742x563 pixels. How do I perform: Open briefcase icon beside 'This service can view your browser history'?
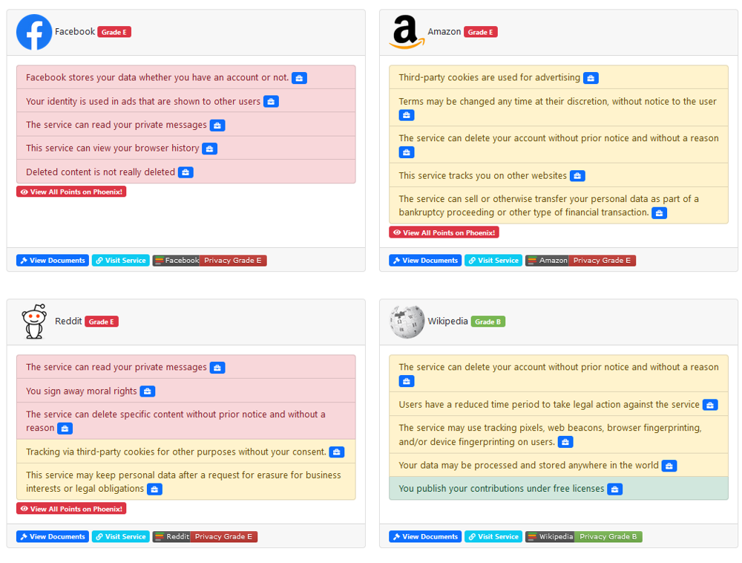209,149
